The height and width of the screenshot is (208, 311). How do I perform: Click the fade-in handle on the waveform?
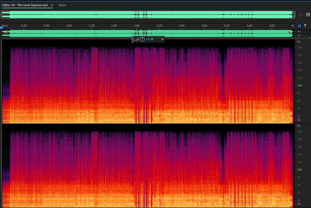click(x=6, y=32)
